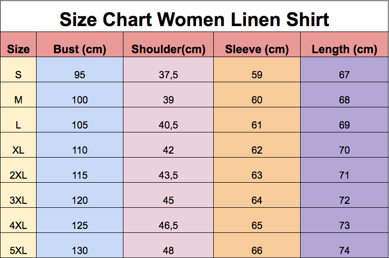This screenshot has width=389, height=258.
Task: Select length value 71 for size 2XL
Action: point(345,175)
